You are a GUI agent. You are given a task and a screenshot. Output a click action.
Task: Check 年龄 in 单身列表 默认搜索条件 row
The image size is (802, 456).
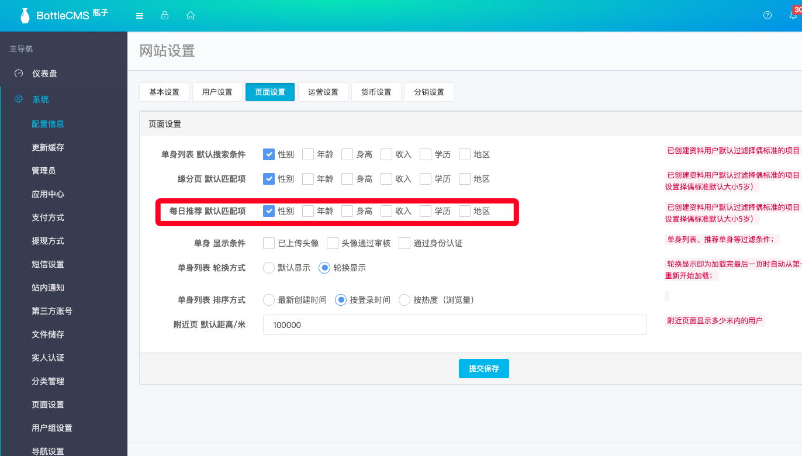[308, 154]
